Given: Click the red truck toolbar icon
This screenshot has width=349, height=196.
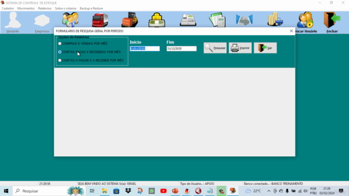Looking at the screenshot, I should [100, 20].
